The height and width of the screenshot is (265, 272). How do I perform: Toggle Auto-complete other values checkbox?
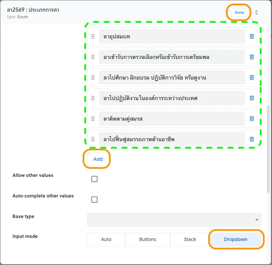tap(94, 200)
